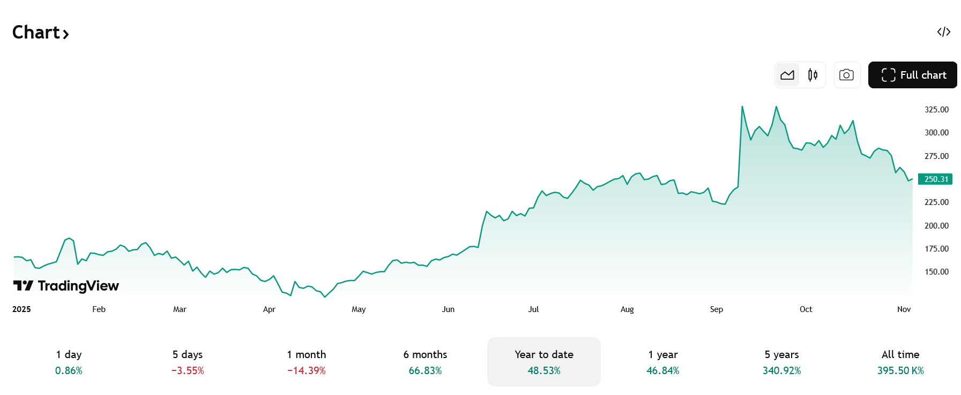961x395 pixels.
Task: Open the Full chart view
Action: 912,75
